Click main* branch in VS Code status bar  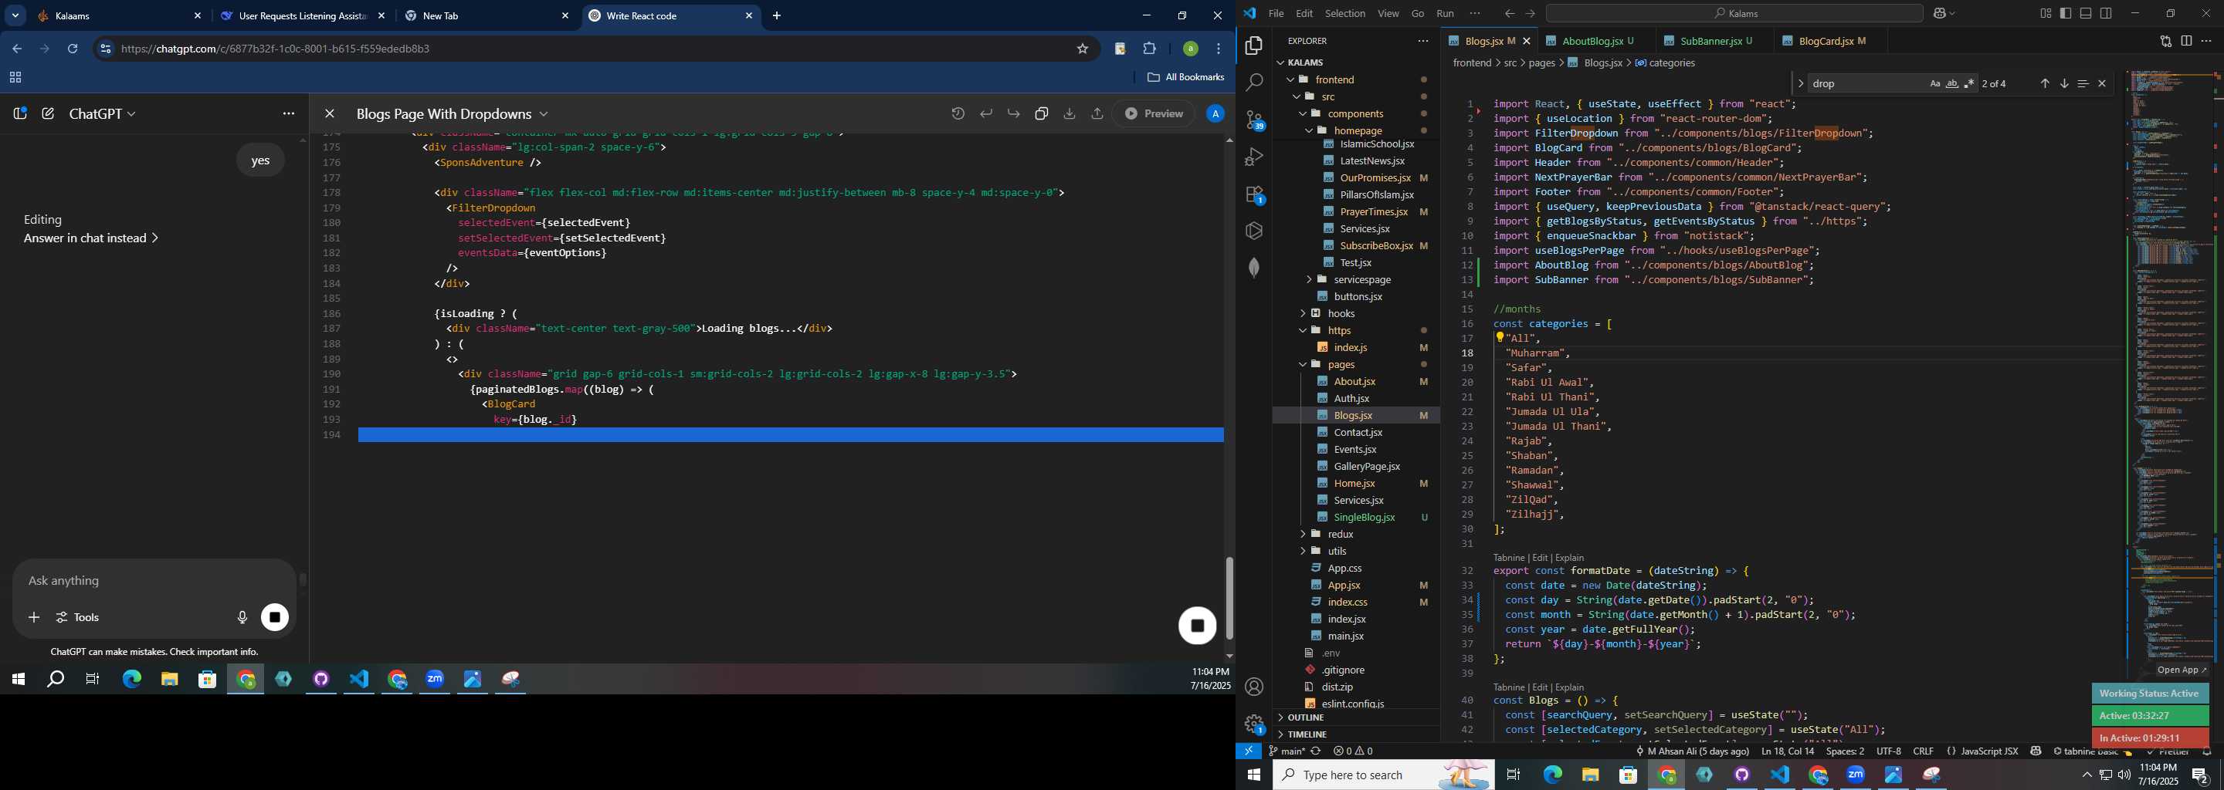click(1287, 752)
